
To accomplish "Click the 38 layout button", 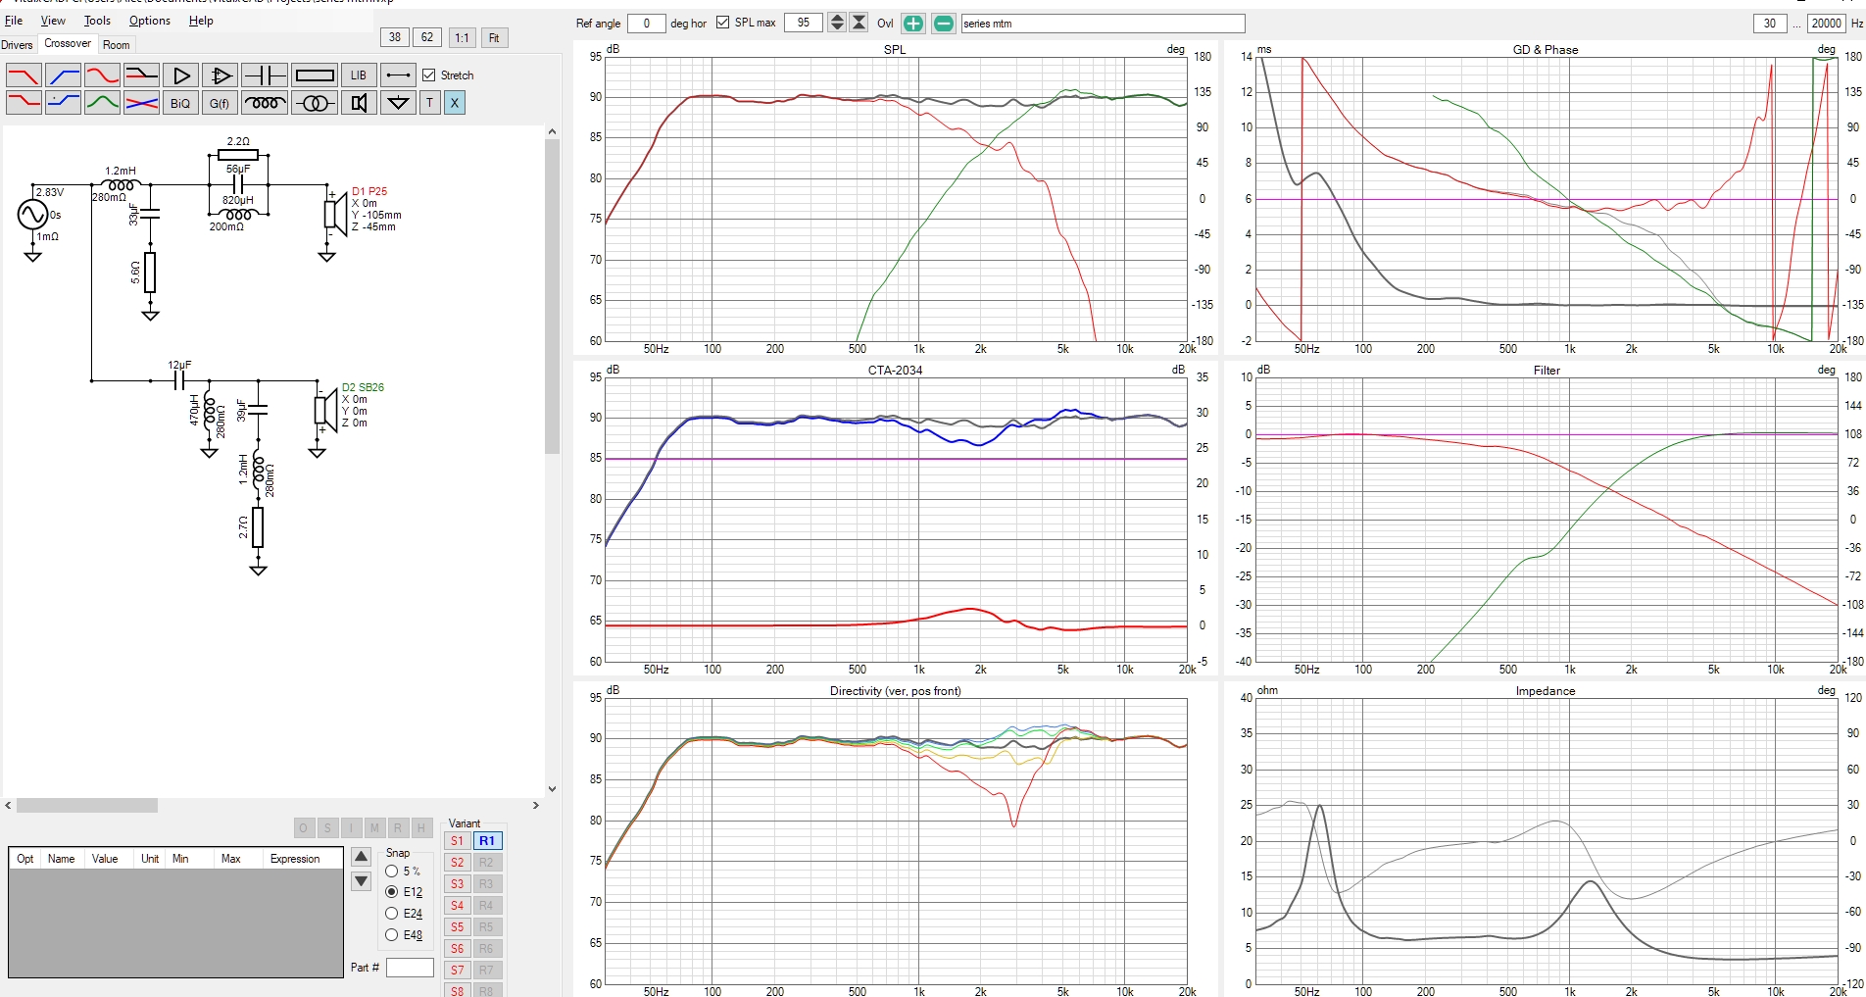I will pyautogui.click(x=394, y=37).
